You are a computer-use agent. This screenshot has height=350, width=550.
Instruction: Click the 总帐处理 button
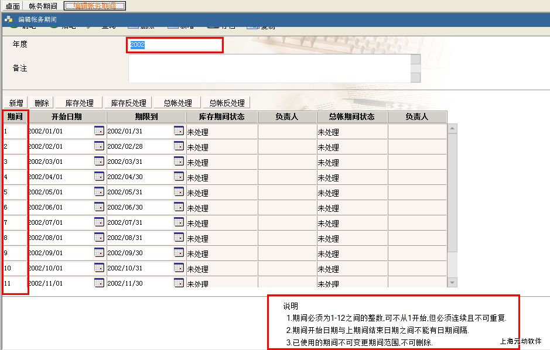click(x=177, y=103)
